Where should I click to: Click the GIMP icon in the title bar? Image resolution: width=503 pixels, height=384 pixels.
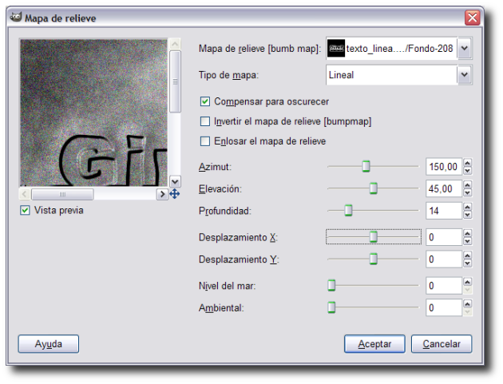pyautogui.click(x=14, y=17)
